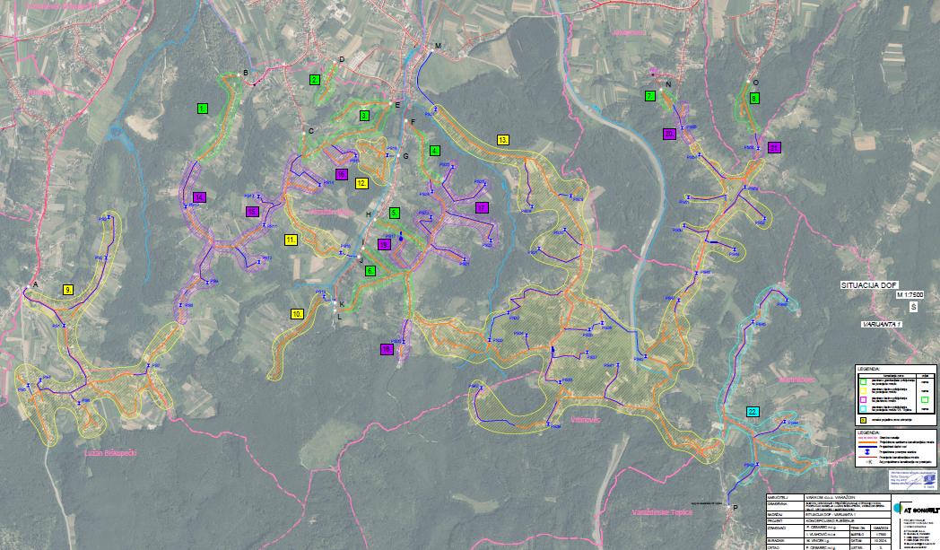This screenshot has height=550, width=940.
Task: Click purple zone marker 20
Action: pos(670,134)
